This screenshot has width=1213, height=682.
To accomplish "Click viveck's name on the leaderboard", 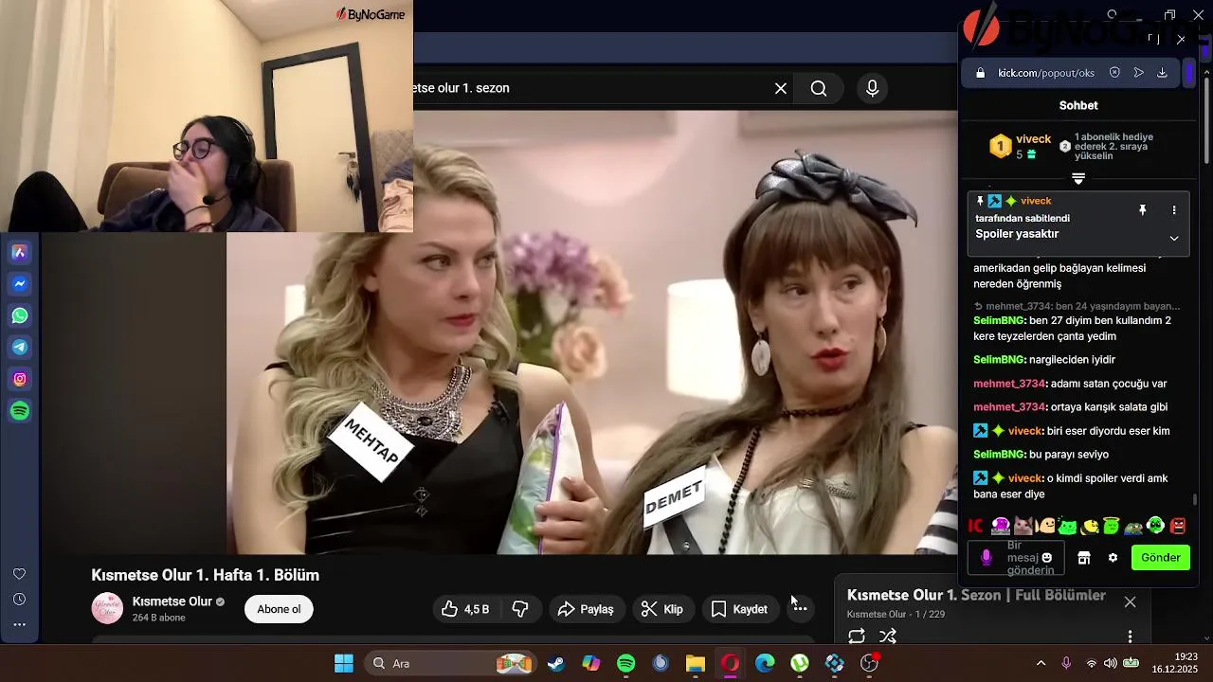I will coord(1033,139).
